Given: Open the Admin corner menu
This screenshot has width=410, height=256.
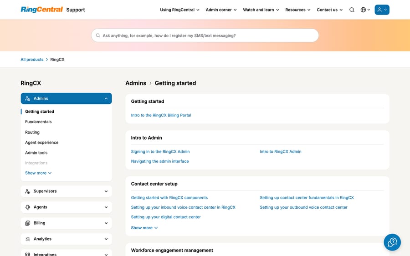Looking at the screenshot, I should (221, 10).
